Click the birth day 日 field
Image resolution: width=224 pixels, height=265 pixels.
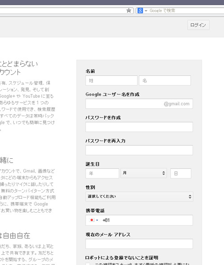pos(181,173)
